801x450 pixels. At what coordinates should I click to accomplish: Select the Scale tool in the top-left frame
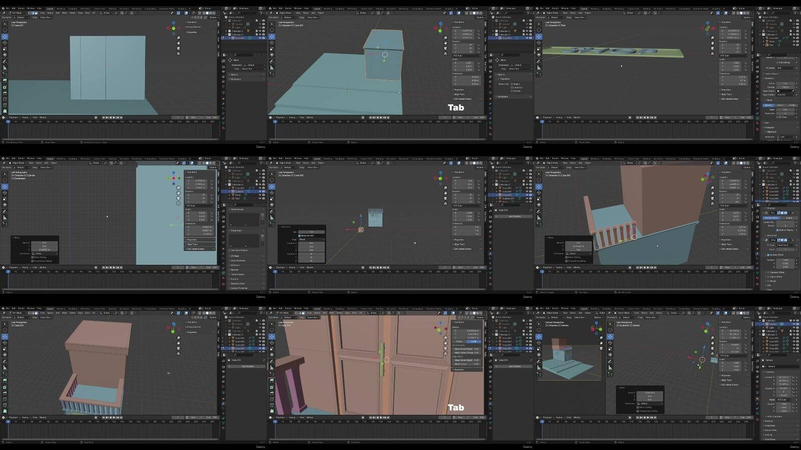(5, 49)
